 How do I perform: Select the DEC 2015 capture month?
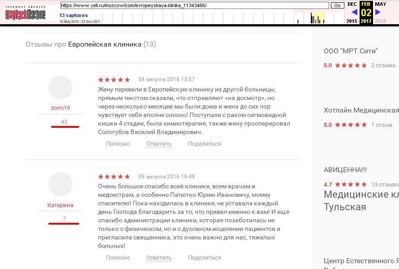(x=352, y=4)
